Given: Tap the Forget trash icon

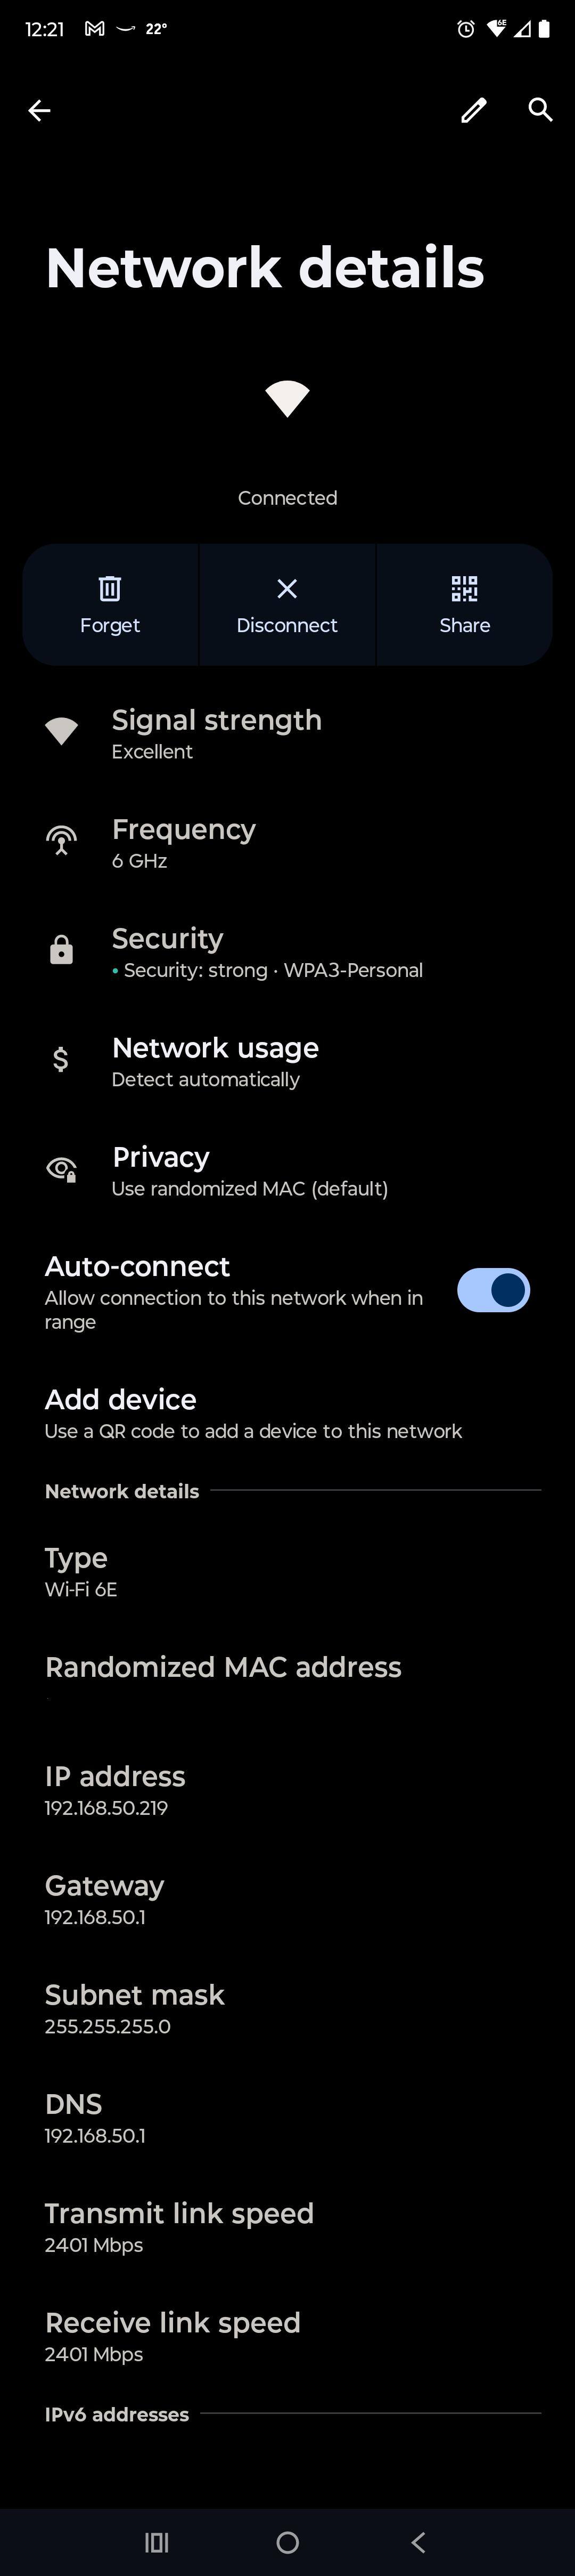Looking at the screenshot, I should point(110,588).
